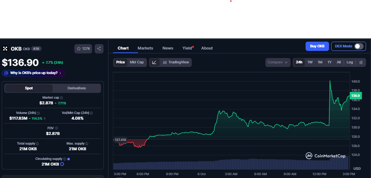Screen dimensions: 371x178
Task: Click the 140.0 price axis label
Action: click(356, 82)
